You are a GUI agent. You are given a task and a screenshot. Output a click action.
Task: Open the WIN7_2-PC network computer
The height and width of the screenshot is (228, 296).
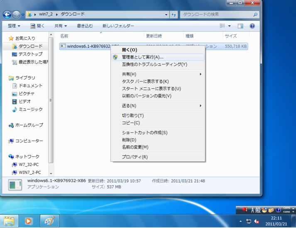coord(26,172)
